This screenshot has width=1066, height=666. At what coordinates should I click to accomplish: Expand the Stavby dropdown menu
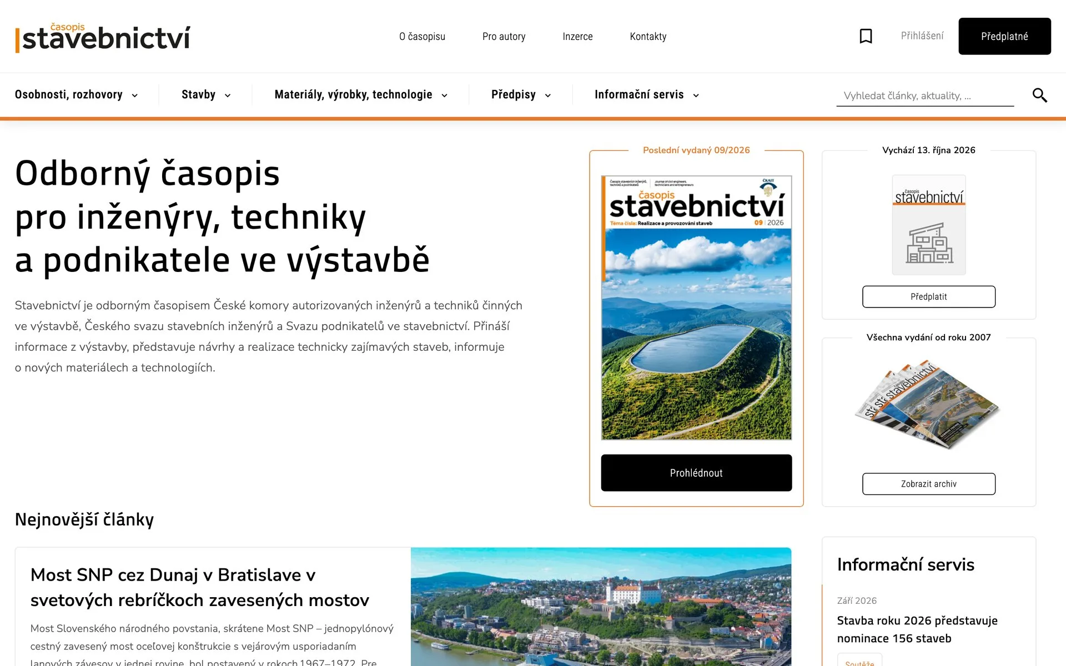point(206,95)
